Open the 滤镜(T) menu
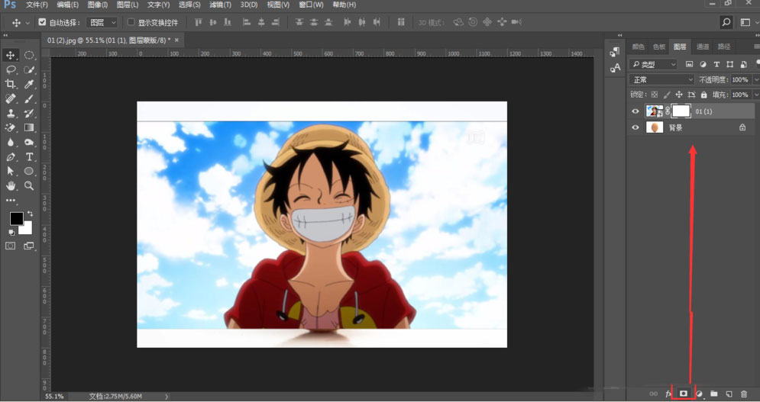Screen dimensions: 760x402 [221, 5]
